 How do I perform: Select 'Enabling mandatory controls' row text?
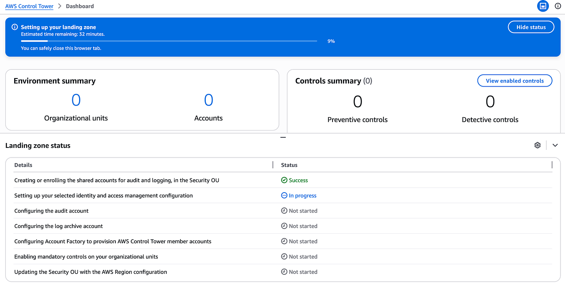coord(86,257)
